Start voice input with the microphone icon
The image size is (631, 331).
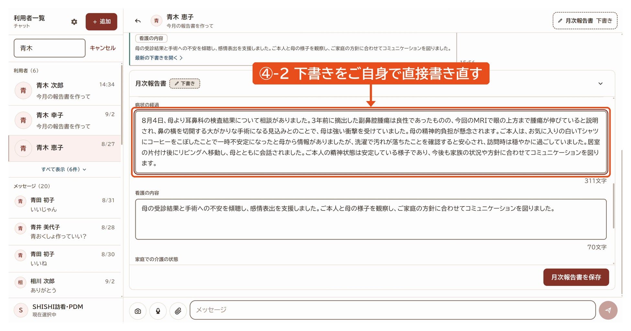tap(158, 311)
